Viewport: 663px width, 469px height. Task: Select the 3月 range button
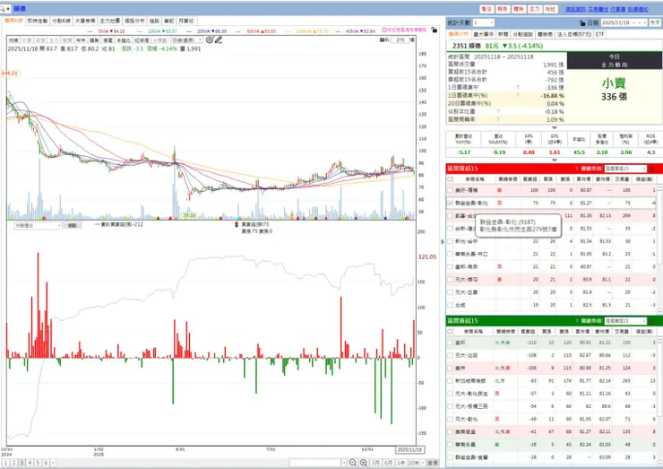click(x=375, y=463)
